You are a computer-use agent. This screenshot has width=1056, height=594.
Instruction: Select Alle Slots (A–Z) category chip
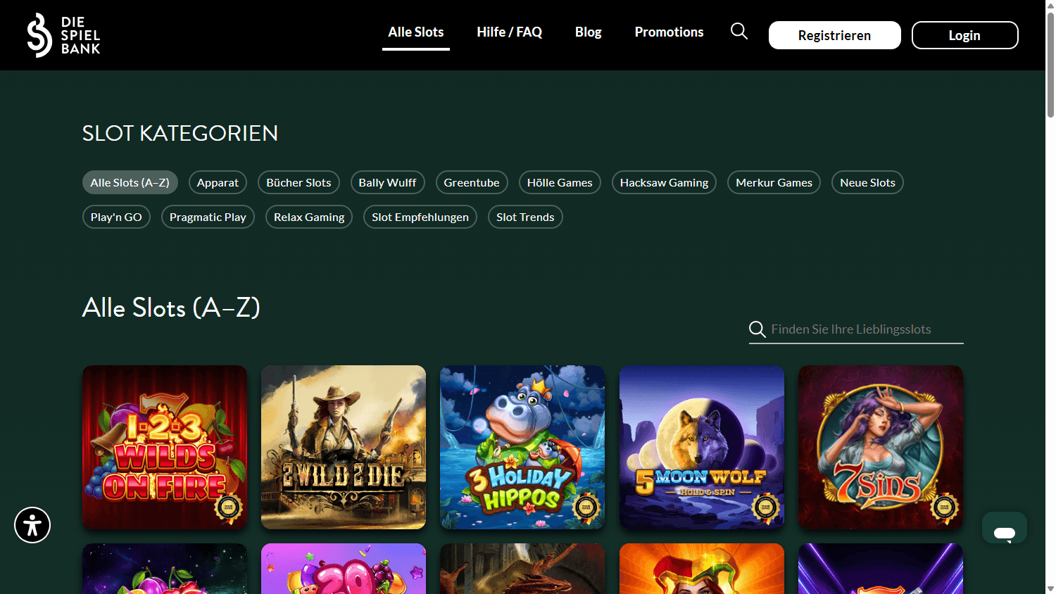pyautogui.click(x=130, y=182)
